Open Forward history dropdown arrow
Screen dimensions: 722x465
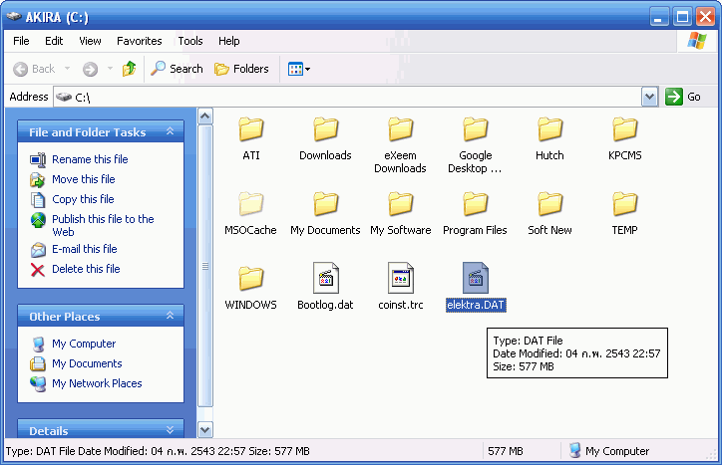pyautogui.click(x=110, y=69)
